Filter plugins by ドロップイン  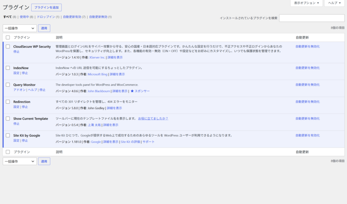click(46, 17)
